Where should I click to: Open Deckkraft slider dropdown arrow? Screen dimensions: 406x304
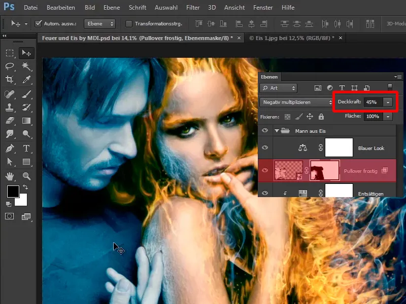click(x=388, y=102)
